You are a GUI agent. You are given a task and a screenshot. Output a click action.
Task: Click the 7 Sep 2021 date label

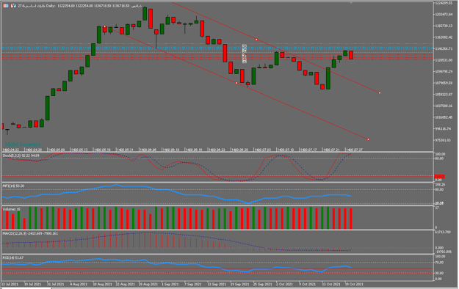(x=193, y=284)
